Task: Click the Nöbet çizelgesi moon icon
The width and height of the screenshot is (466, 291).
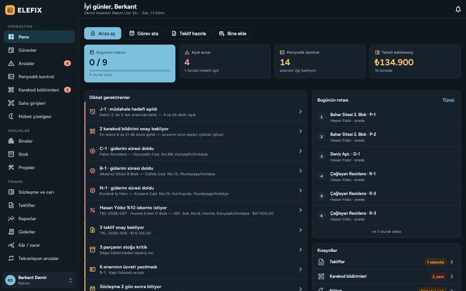Action: [x=11, y=116]
